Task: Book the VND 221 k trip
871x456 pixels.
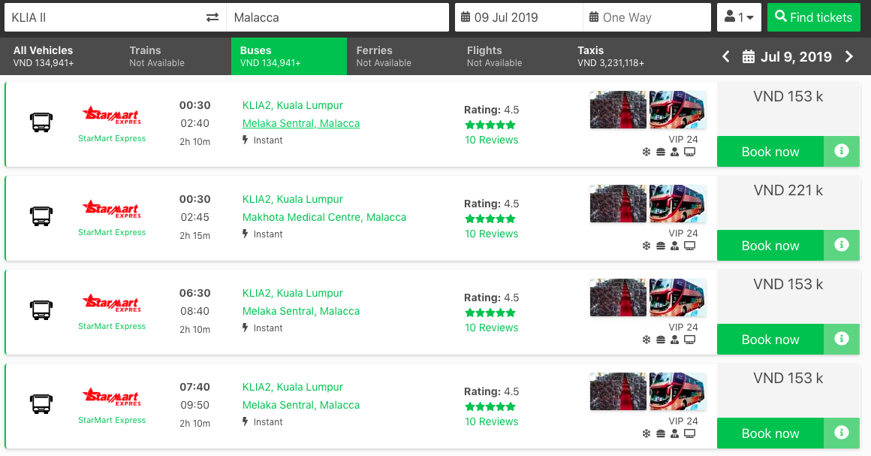Action: click(x=770, y=245)
